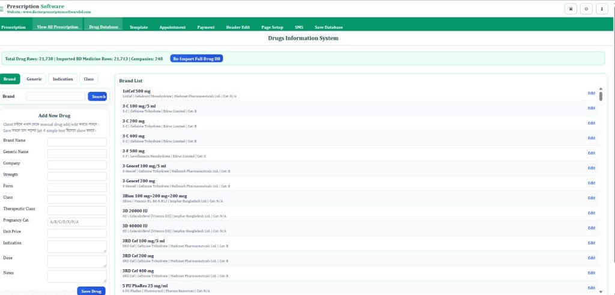
Task: Edit the 3-Geocef 100 mg/5 ml entry
Action: (x=591, y=168)
